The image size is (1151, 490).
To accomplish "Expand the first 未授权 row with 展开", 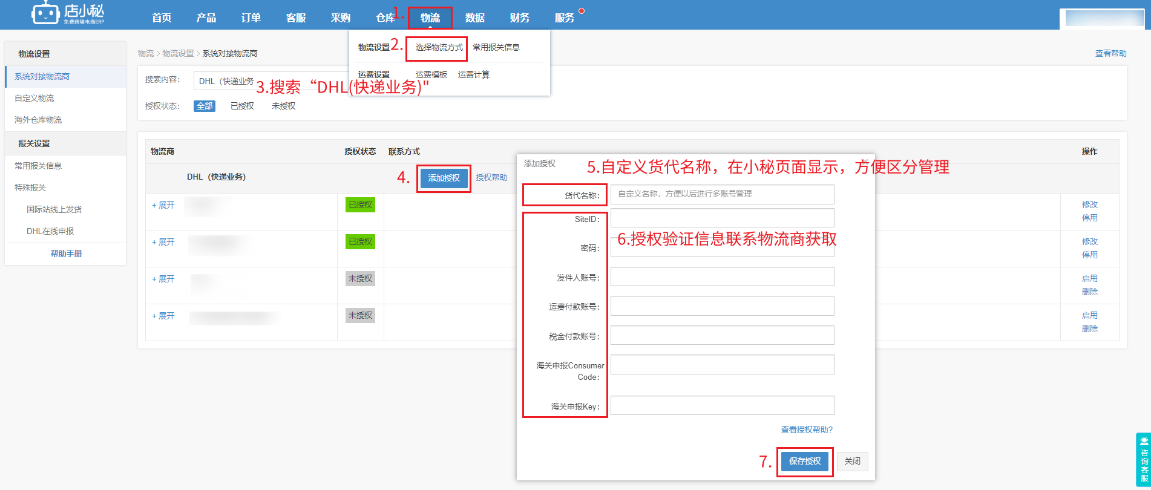I will pyautogui.click(x=163, y=279).
